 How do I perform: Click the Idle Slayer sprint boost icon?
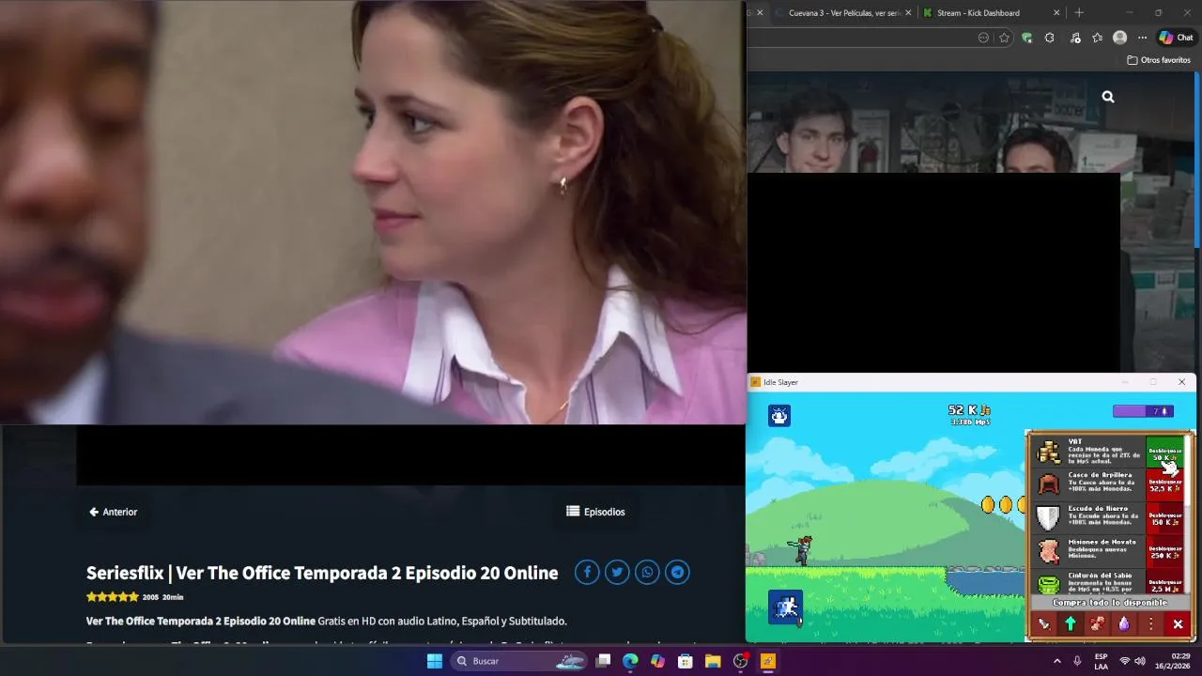[785, 607]
